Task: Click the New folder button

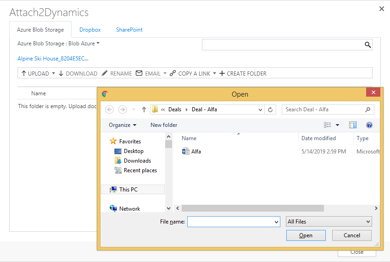Action: tap(164, 125)
